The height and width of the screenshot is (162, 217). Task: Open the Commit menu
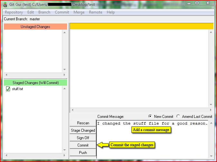pyautogui.click(x=62, y=12)
